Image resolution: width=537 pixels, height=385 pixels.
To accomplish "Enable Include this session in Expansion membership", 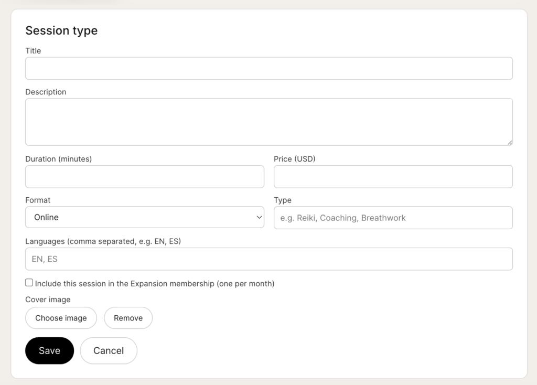I will pos(29,283).
